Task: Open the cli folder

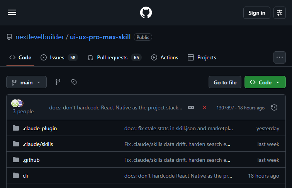Action: [25, 176]
